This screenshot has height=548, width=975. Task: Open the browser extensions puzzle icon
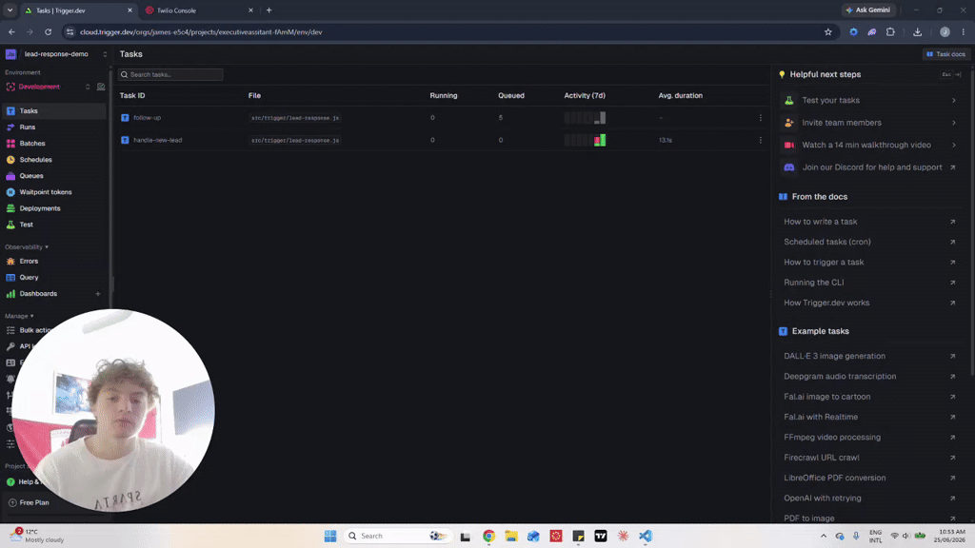pyautogui.click(x=890, y=32)
